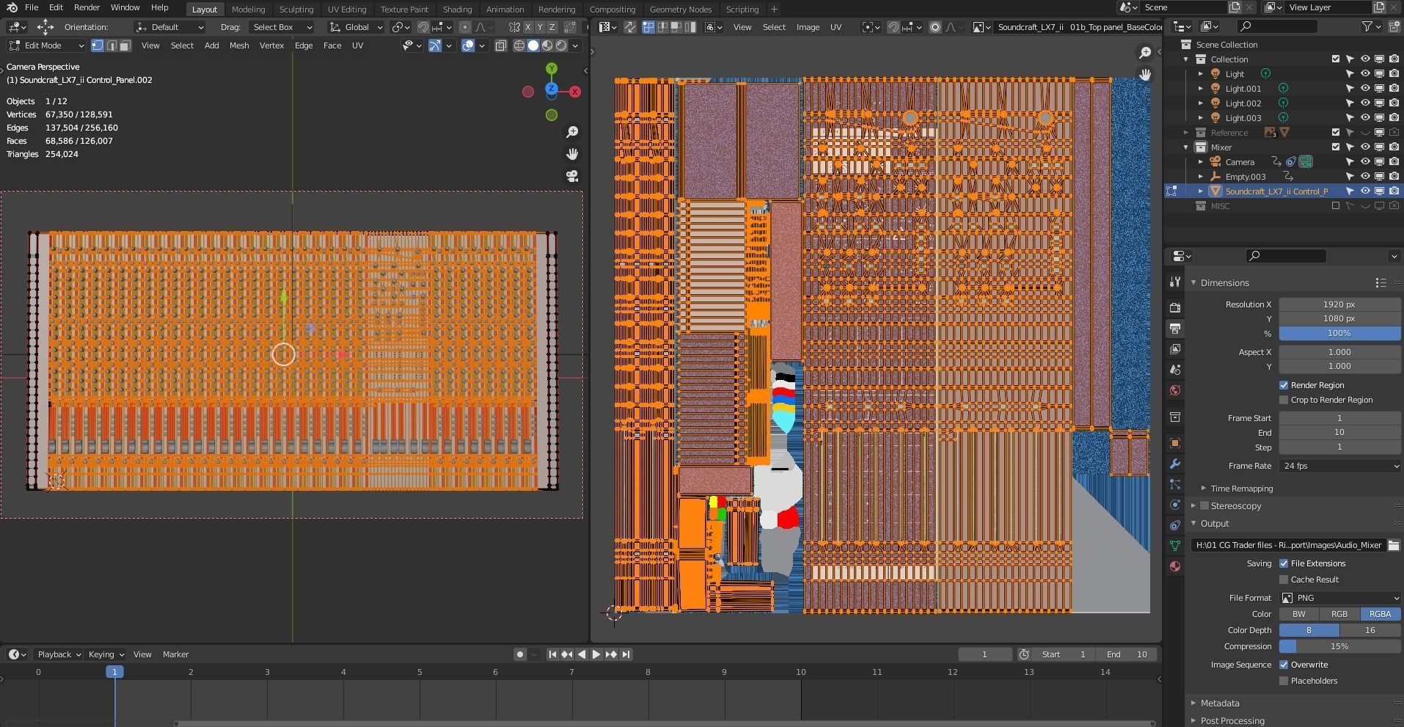Click the Camera object data icon in outliner

[1306, 161]
